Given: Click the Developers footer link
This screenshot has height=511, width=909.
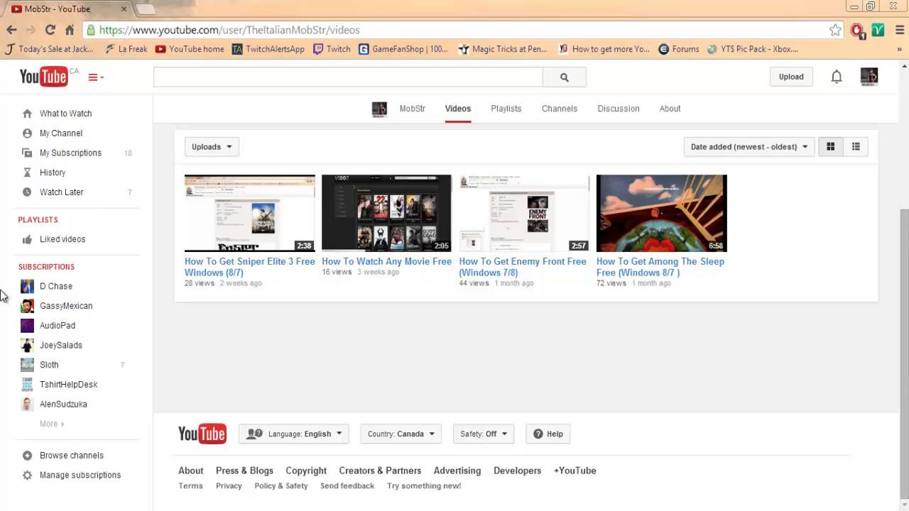Looking at the screenshot, I should 517,471.
